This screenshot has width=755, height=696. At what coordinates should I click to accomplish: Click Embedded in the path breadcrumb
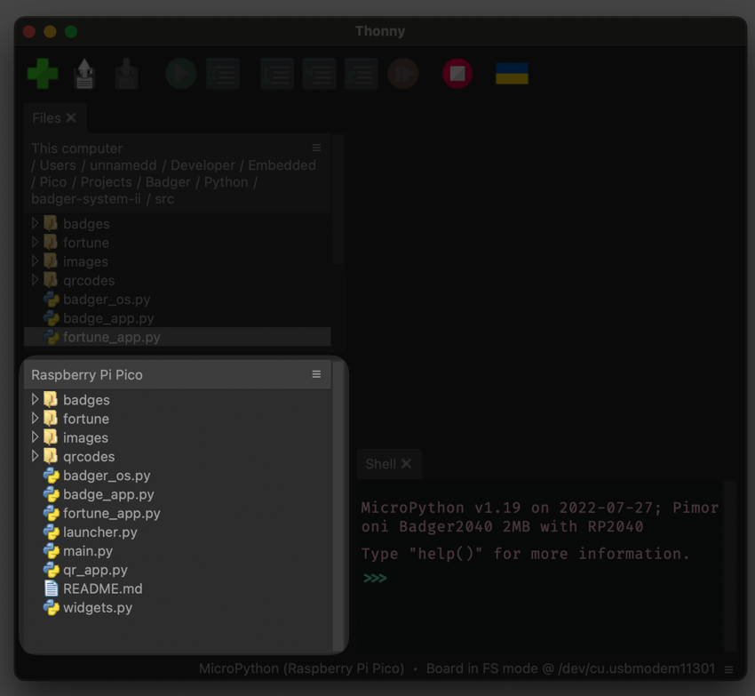282,165
